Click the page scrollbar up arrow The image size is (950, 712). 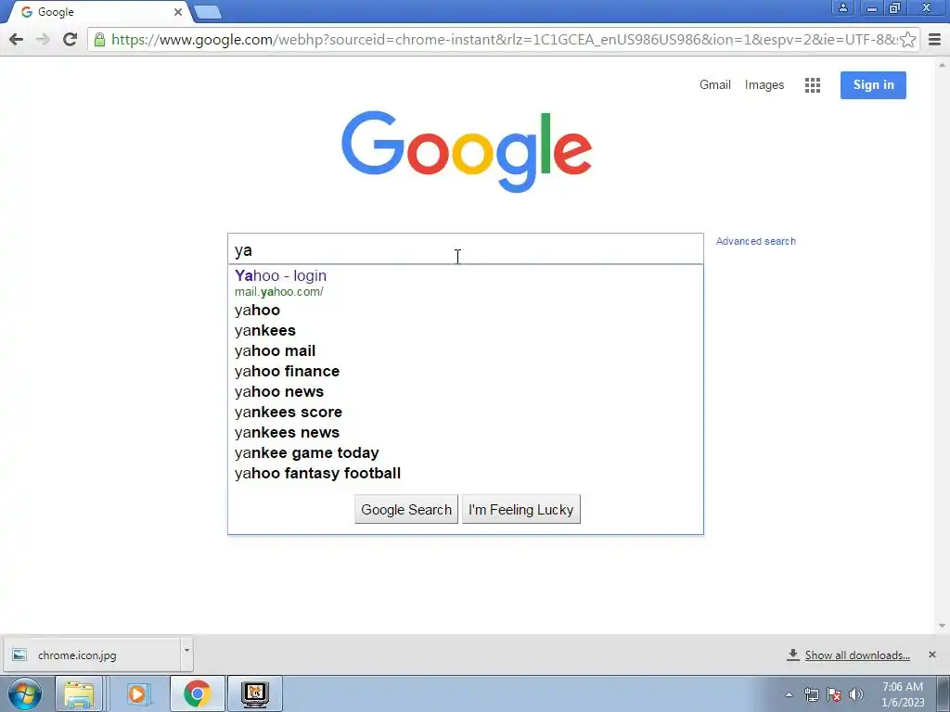(942, 65)
